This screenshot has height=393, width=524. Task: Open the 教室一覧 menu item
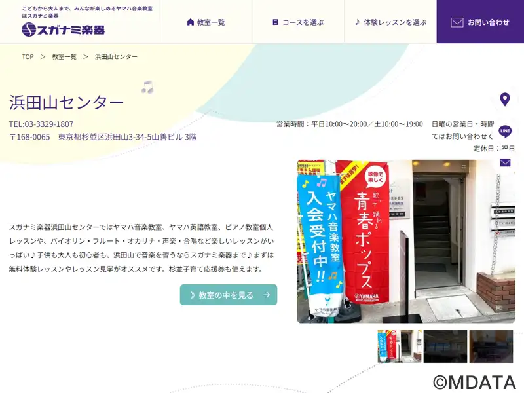(x=206, y=22)
